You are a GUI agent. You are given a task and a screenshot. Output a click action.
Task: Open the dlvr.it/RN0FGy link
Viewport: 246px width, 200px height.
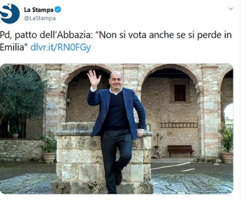click(x=60, y=47)
